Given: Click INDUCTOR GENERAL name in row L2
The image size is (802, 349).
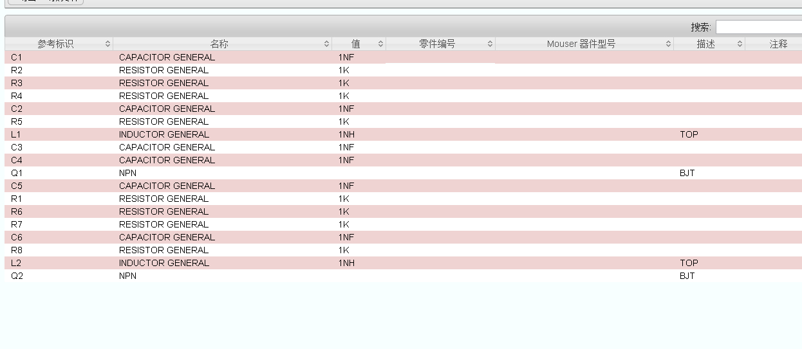Looking at the screenshot, I should pos(164,263).
